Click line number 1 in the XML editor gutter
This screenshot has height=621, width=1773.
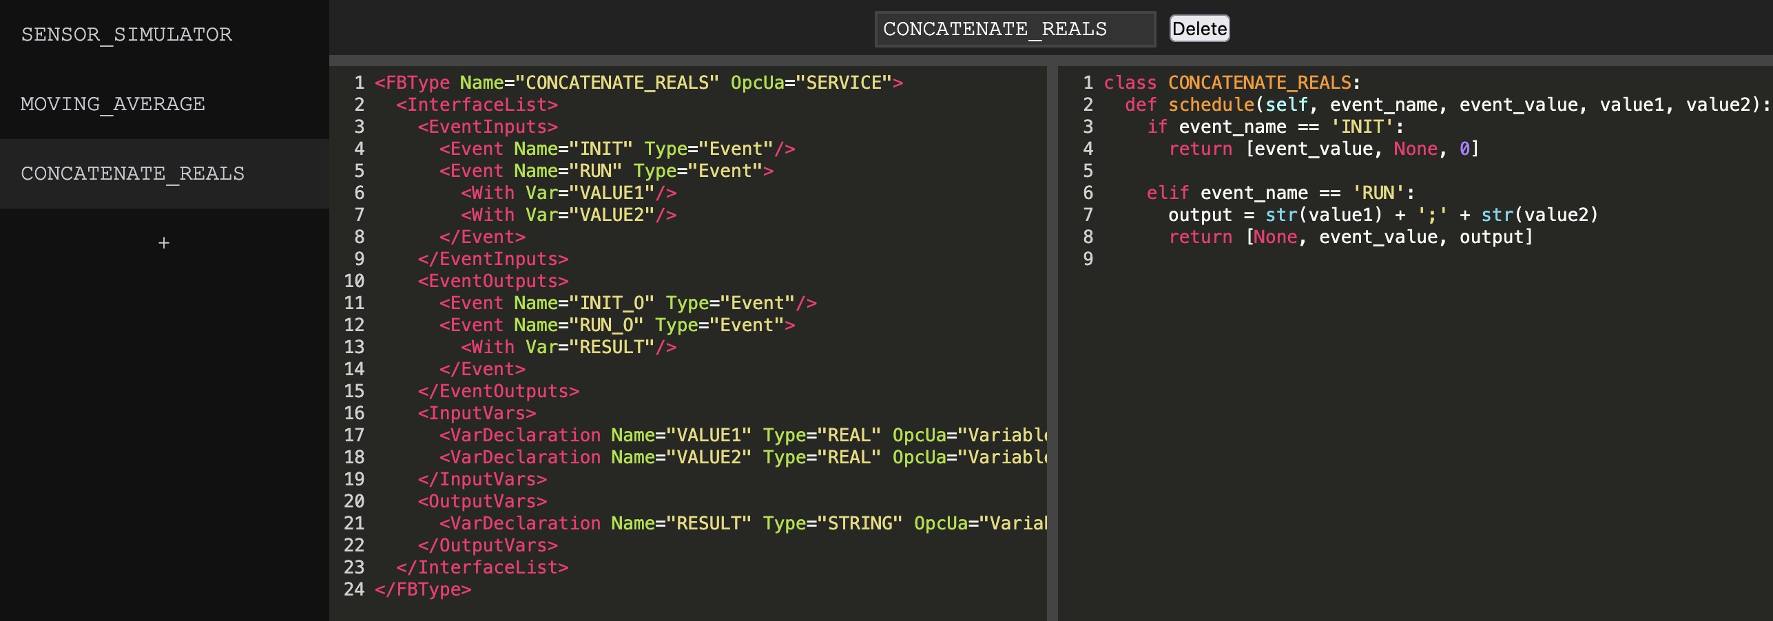tap(359, 83)
